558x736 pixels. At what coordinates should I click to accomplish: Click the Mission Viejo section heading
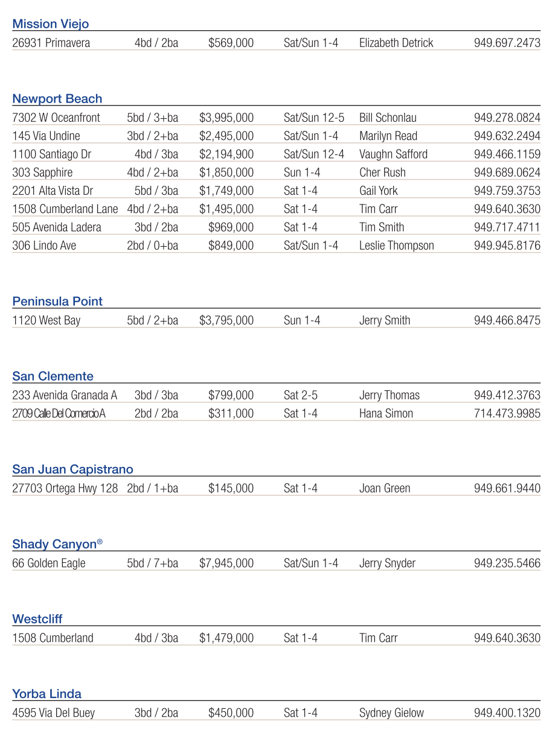pyautogui.click(x=51, y=24)
